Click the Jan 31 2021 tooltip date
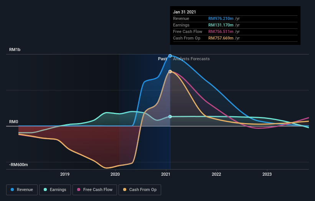 click(x=185, y=12)
